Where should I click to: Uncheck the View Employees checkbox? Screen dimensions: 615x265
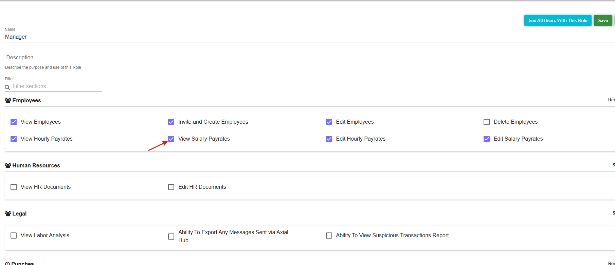[x=14, y=122]
